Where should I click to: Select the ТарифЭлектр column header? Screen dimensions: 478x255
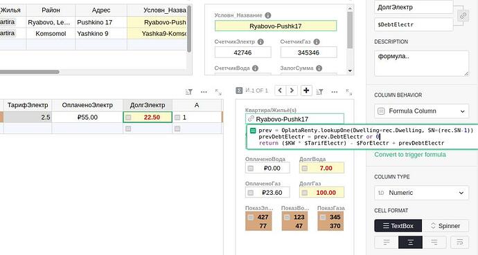[x=28, y=105]
